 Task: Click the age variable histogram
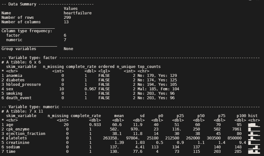[254, 125]
